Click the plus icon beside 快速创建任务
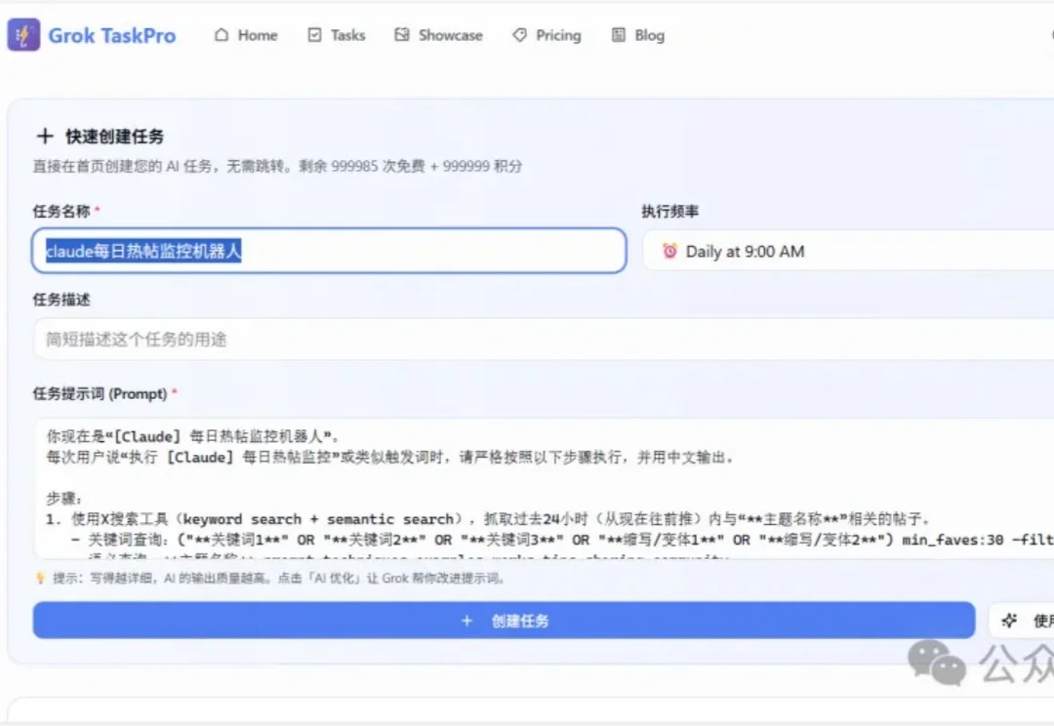The height and width of the screenshot is (726, 1054). [x=46, y=136]
